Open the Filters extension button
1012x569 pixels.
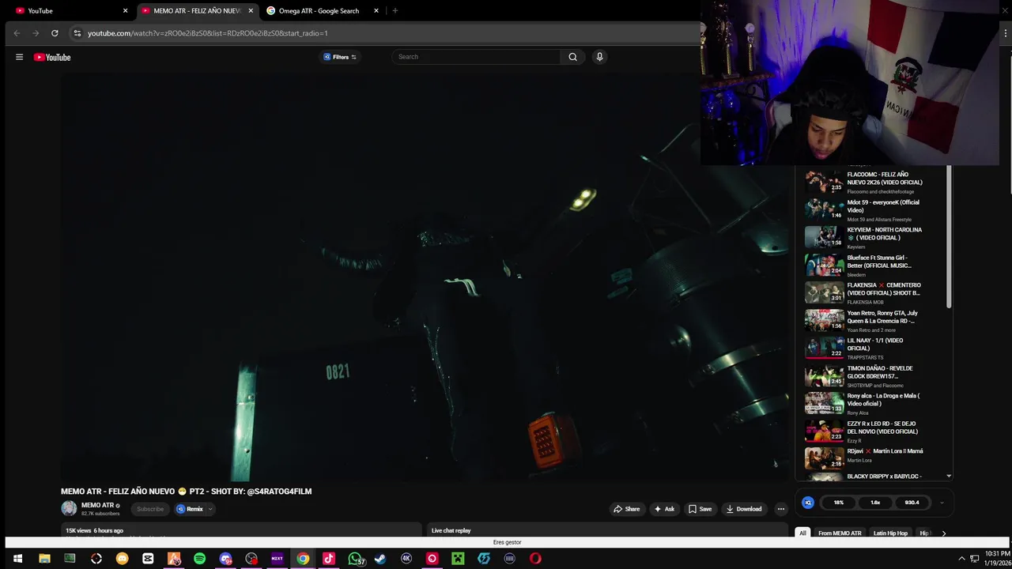pos(340,57)
